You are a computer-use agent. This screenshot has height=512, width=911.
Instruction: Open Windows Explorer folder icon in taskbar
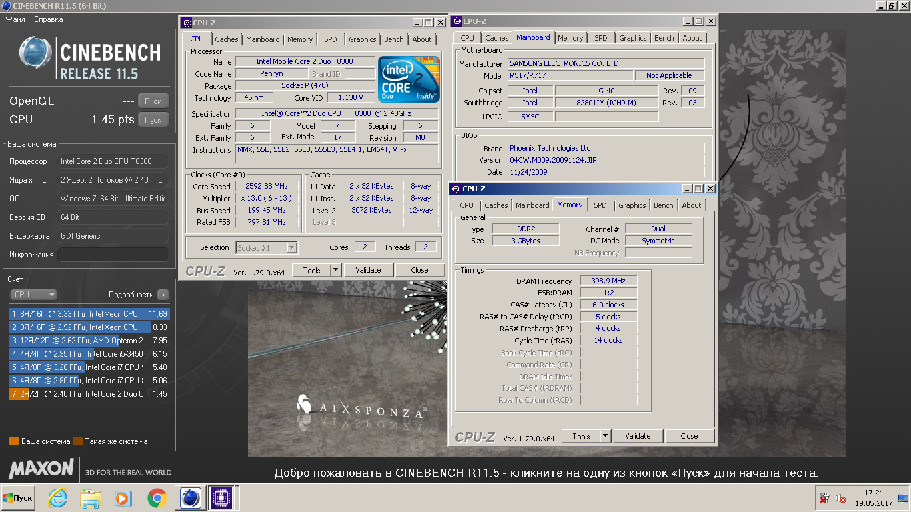click(x=91, y=498)
